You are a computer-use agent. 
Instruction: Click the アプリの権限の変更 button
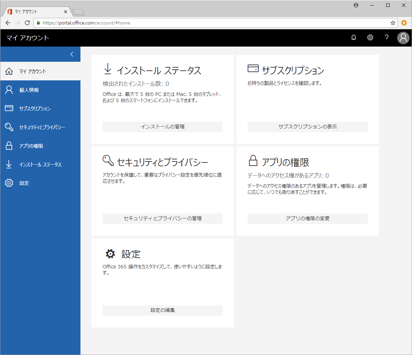click(308, 219)
